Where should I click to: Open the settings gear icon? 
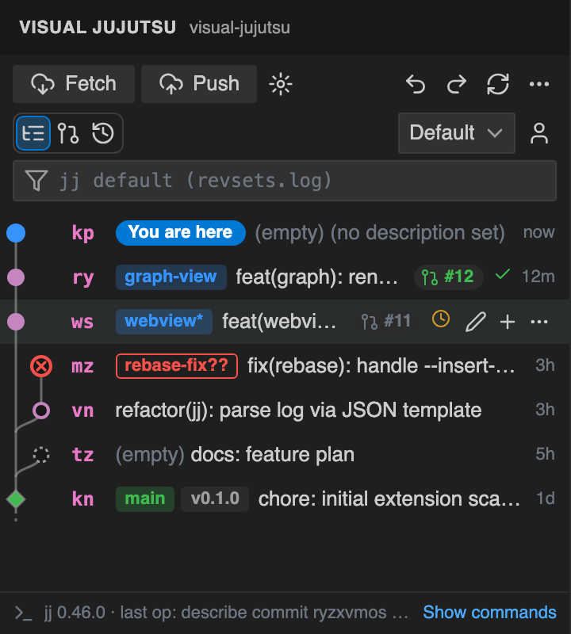point(281,84)
